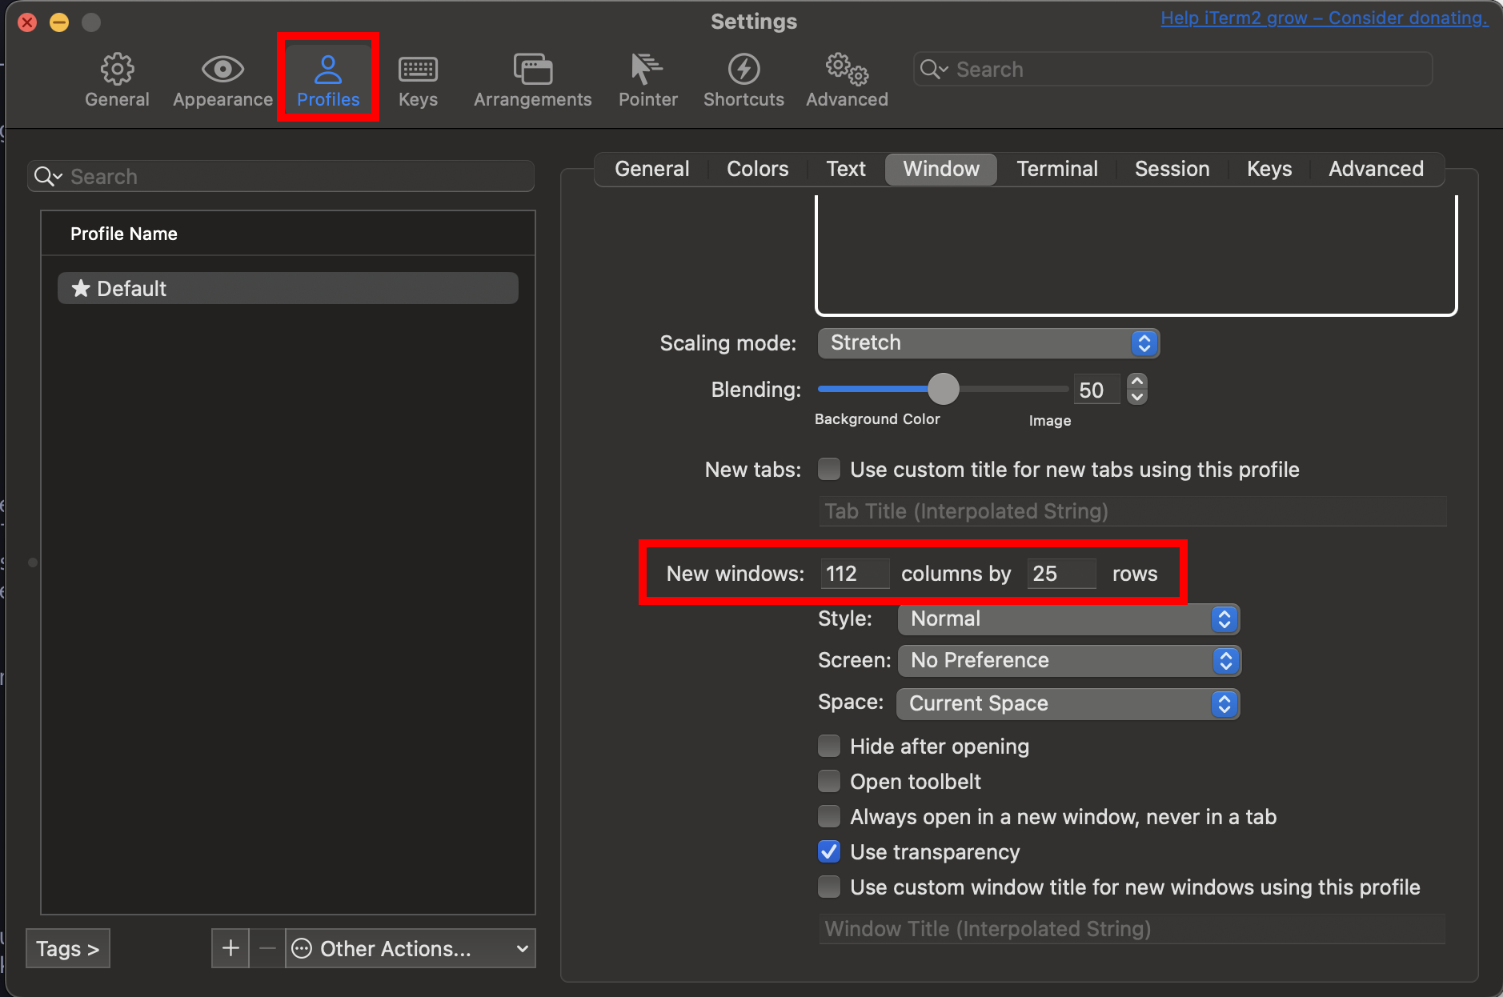This screenshot has width=1503, height=997.
Task: Toggle custom title for new tabs checkbox
Action: coord(829,469)
